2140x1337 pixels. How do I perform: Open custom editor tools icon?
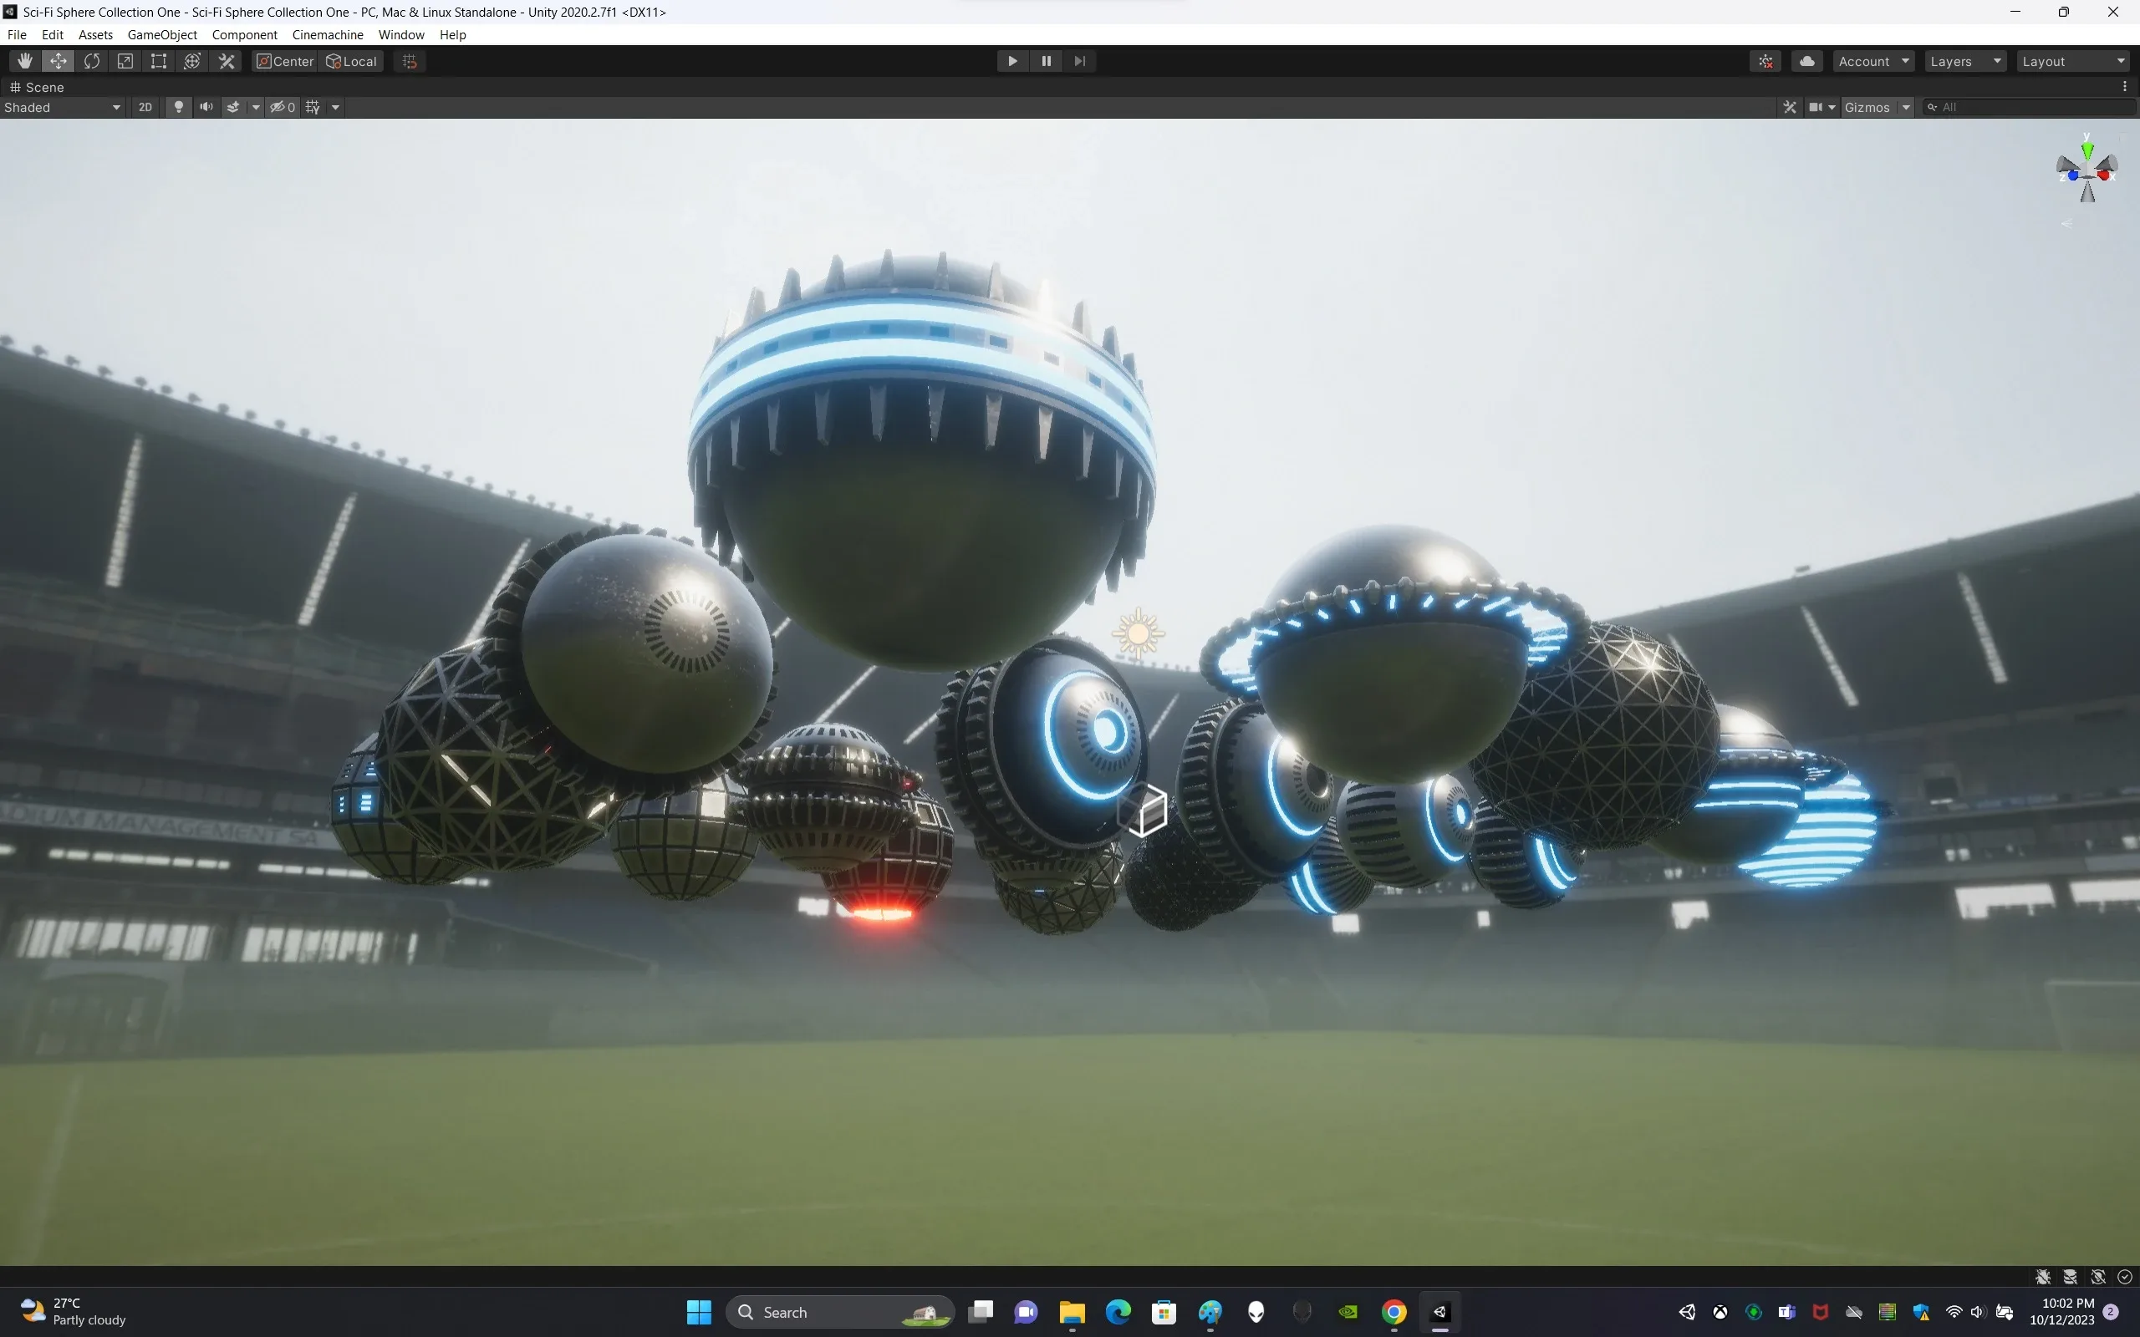(x=227, y=61)
